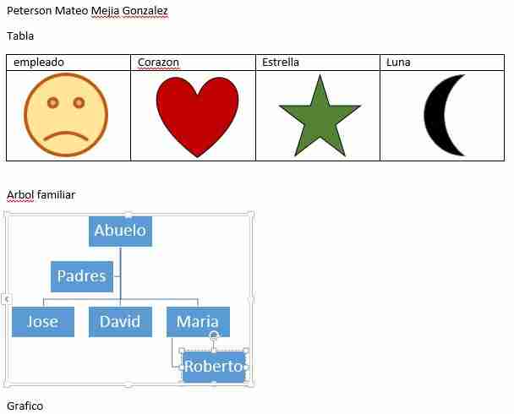514x414 pixels.
Task: Click the name Peterson Mateo Mejia Gonzalez
Action: [88, 11]
